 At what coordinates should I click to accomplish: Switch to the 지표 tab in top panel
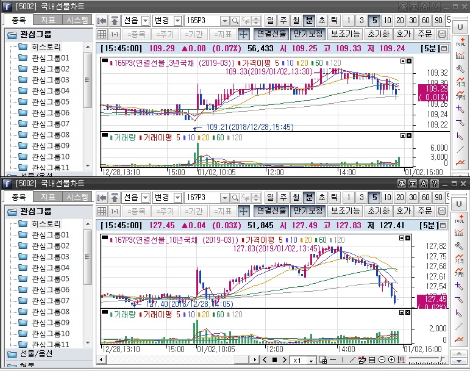coord(47,20)
